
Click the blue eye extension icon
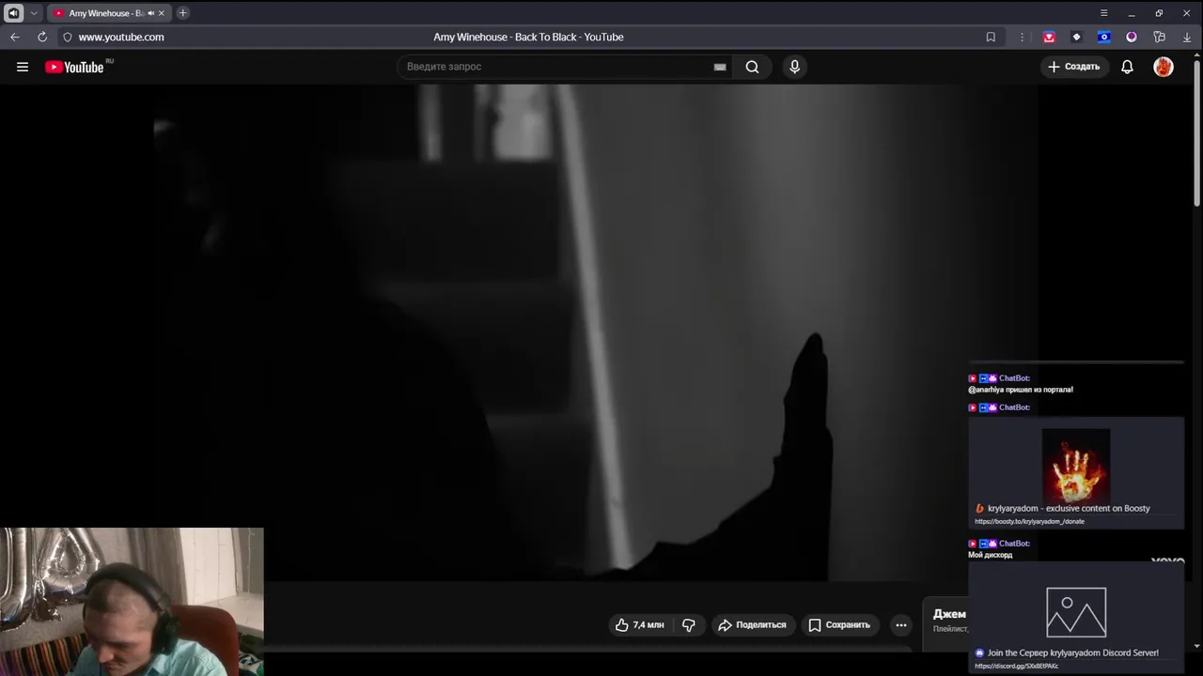(x=1104, y=37)
